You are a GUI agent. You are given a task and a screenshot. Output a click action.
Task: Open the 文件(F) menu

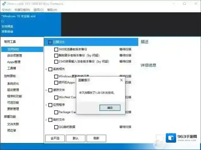click(x=7, y=10)
